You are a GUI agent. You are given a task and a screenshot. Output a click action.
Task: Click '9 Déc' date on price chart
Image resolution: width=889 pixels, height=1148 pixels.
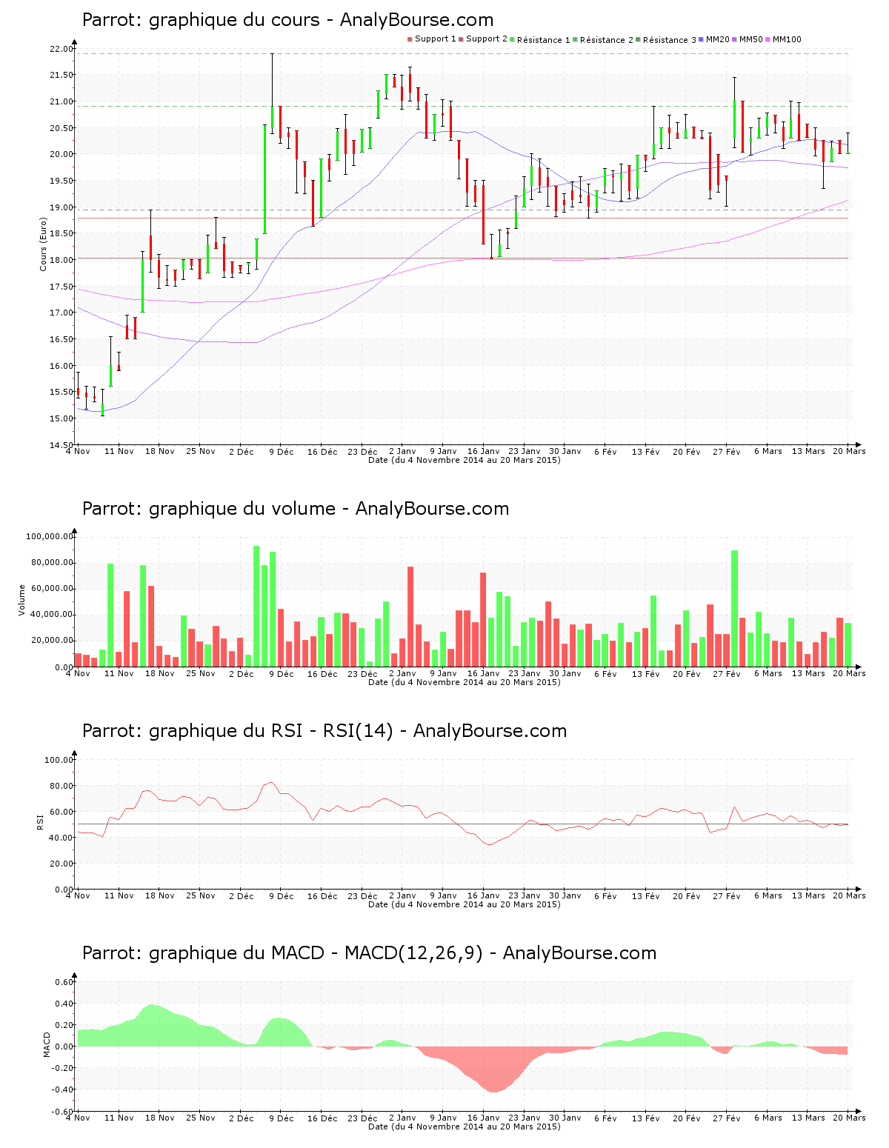pos(282,452)
